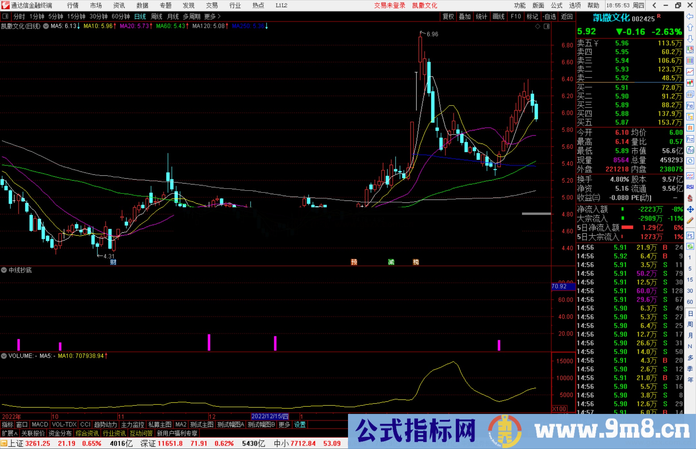Image resolution: width=696 pixels, height=449 pixels.
Task: Open the 更多 dropdown in bottom indicator tabs
Action: (x=284, y=425)
